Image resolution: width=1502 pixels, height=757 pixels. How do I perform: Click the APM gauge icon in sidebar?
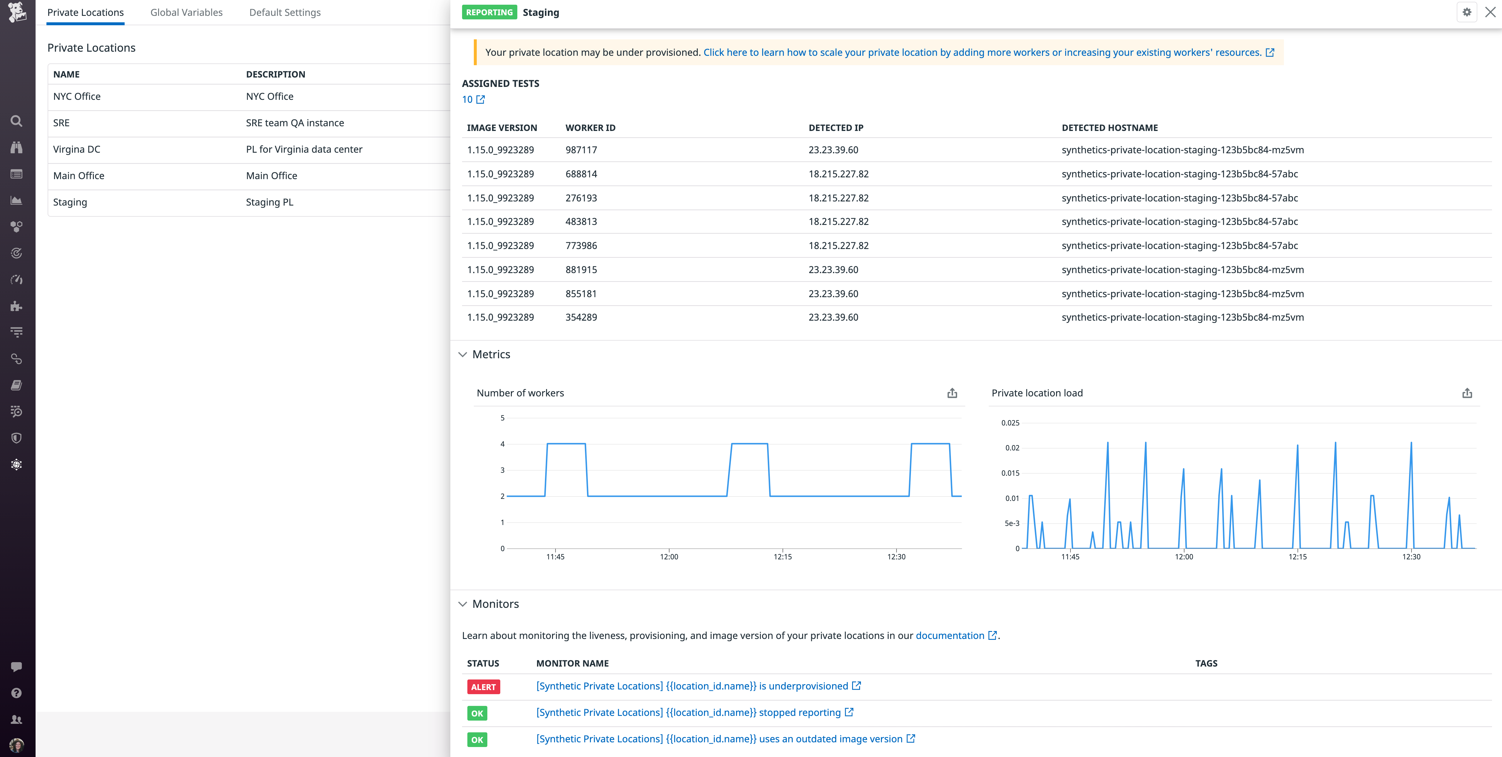click(x=16, y=280)
